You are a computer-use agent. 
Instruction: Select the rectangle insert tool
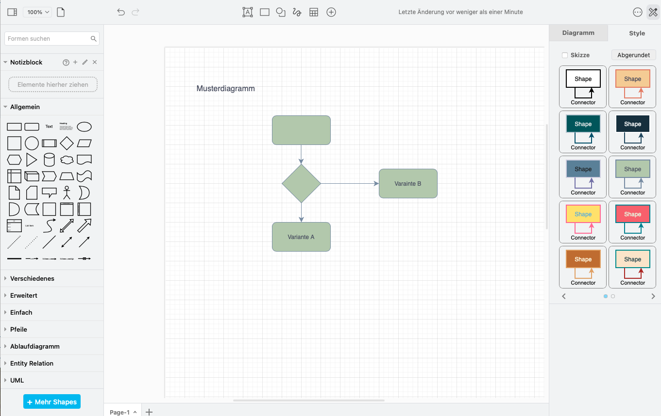[x=265, y=12]
